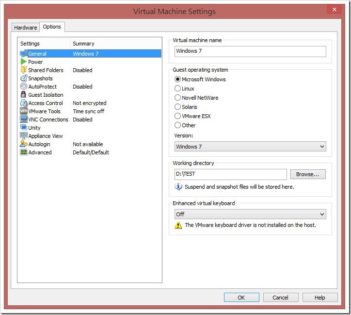Open the Version dropdown showing Windows 7
Screen dimensions: 351x315
click(x=250, y=147)
